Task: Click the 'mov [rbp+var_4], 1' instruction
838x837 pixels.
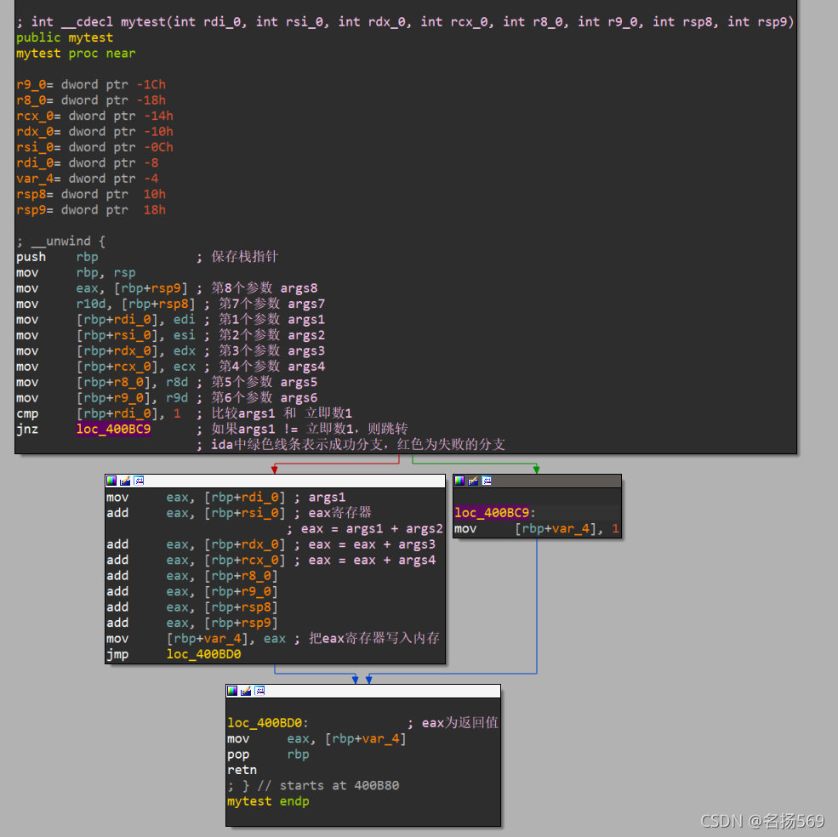Action: pyautogui.click(x=537, y=528)
